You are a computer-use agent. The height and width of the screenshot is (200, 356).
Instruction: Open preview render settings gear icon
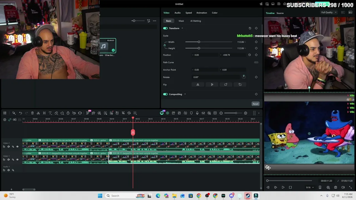(328, 187)
